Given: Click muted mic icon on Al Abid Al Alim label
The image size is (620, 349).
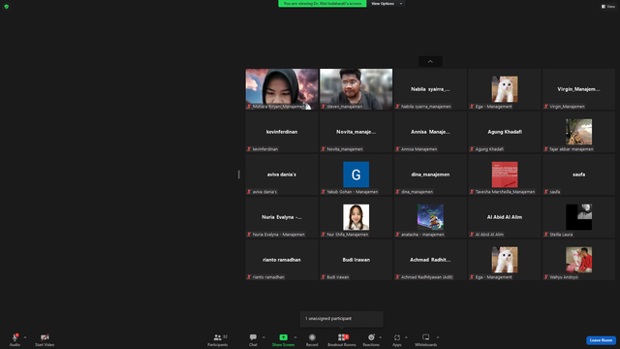Looking at the screenshot, I should coord(472,235).
